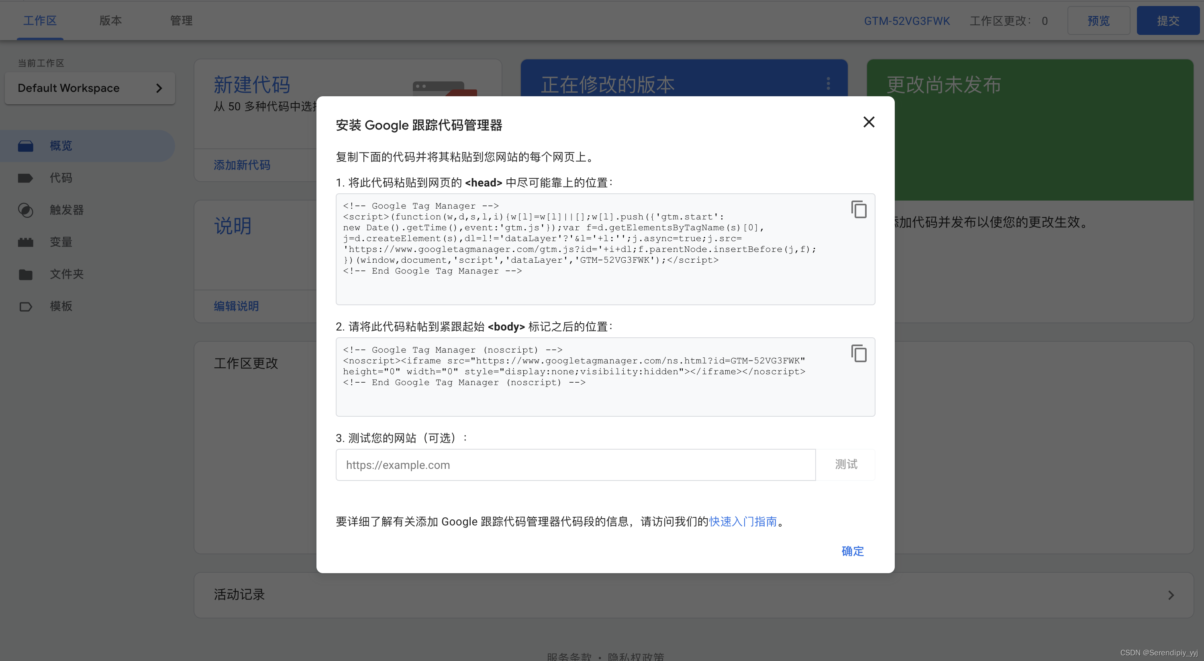Expand 正在修改的版本 options menu
This screenshot has height=661, width=1204.
829,84
